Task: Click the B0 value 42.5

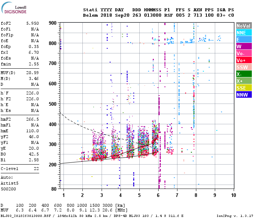Action: coord(34,154)
